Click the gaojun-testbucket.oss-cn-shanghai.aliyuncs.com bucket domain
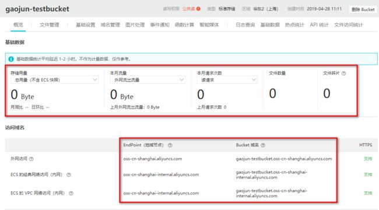 point(284,159)
